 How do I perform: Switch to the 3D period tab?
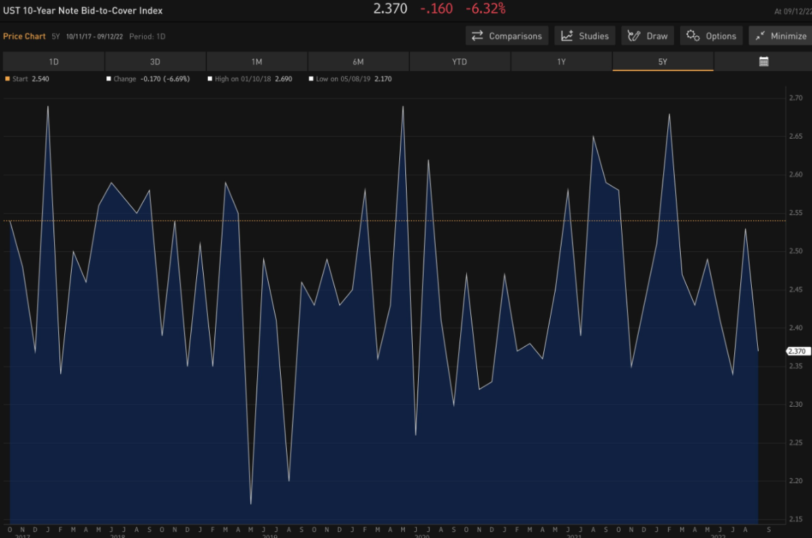click(155, 62)
